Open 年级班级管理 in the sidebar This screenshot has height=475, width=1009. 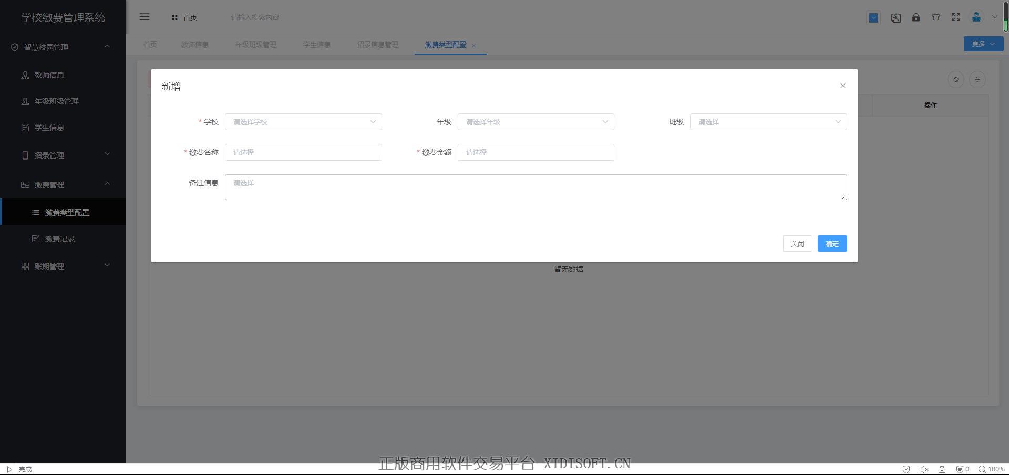[x=63, y=101]
